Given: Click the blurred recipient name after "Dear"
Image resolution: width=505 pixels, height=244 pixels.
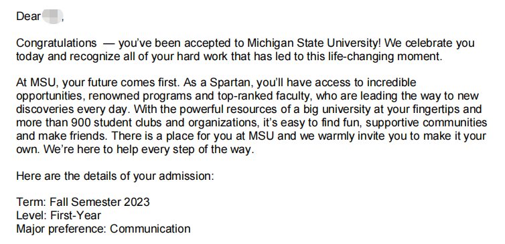Looking at the screenshot, I should [x=52, y=17].
